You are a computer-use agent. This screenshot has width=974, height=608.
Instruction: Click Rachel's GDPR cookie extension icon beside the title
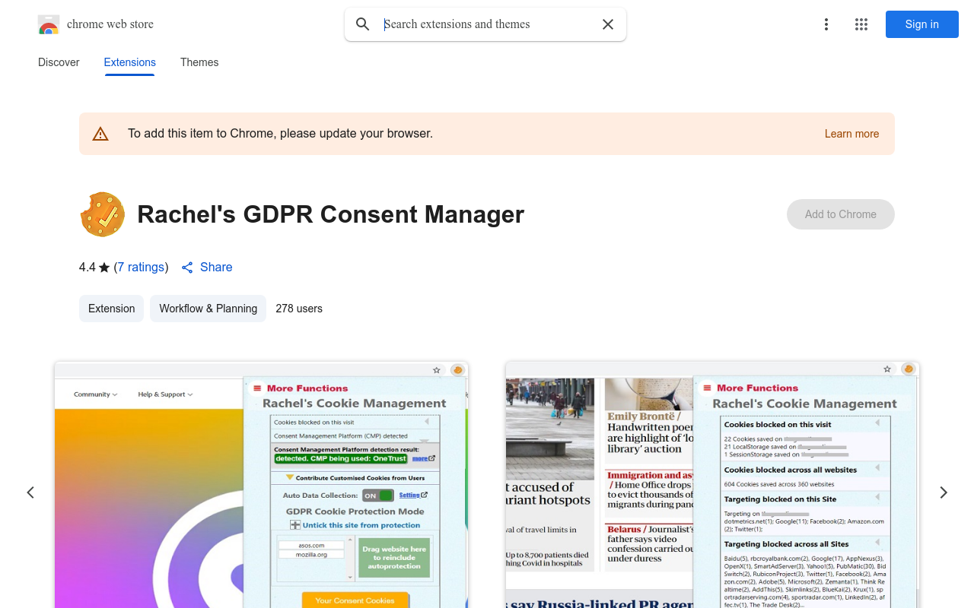[x=102, y=214]
